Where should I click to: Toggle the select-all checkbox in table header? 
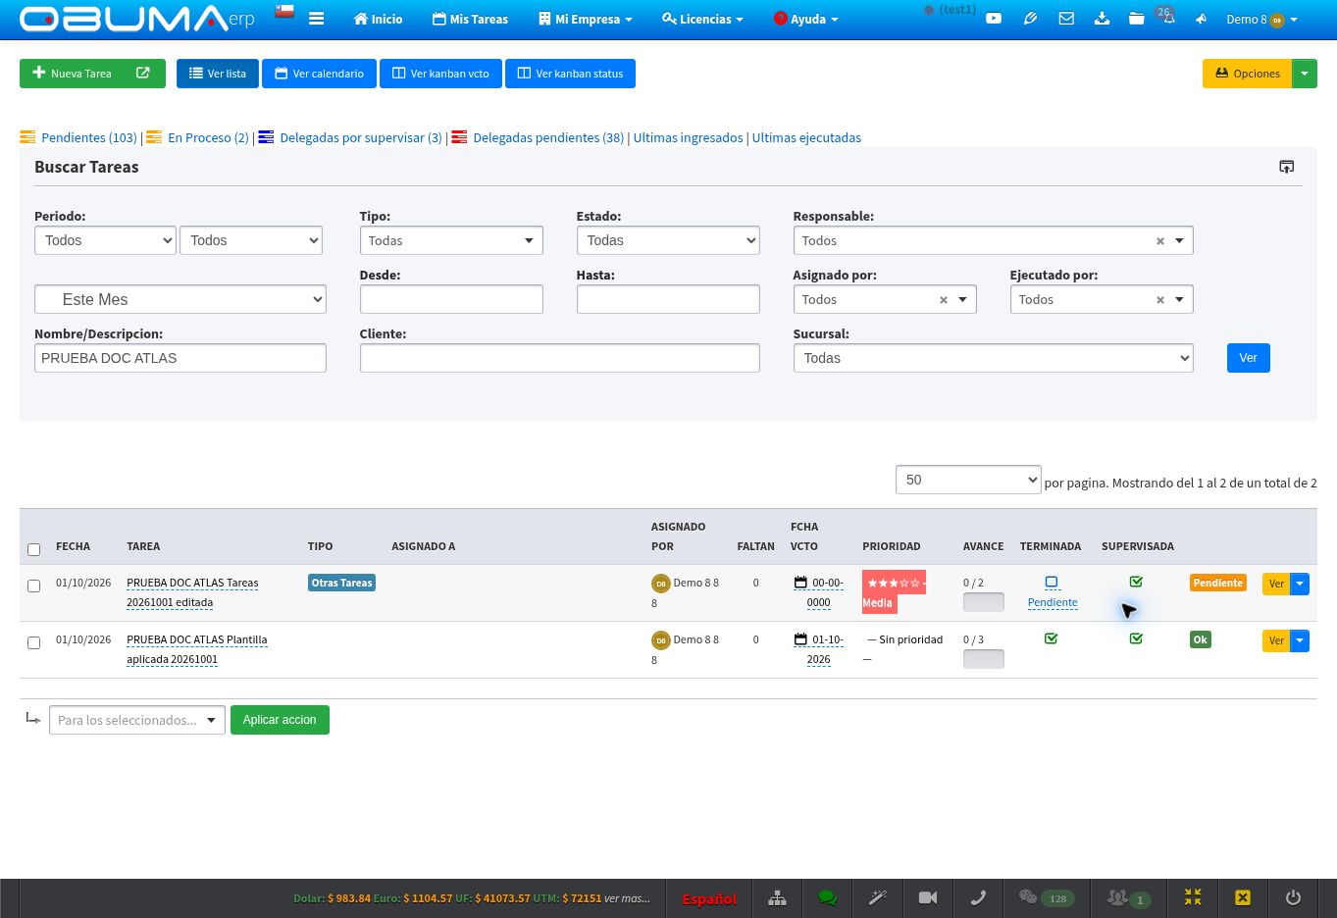click(x=33, y=549)
